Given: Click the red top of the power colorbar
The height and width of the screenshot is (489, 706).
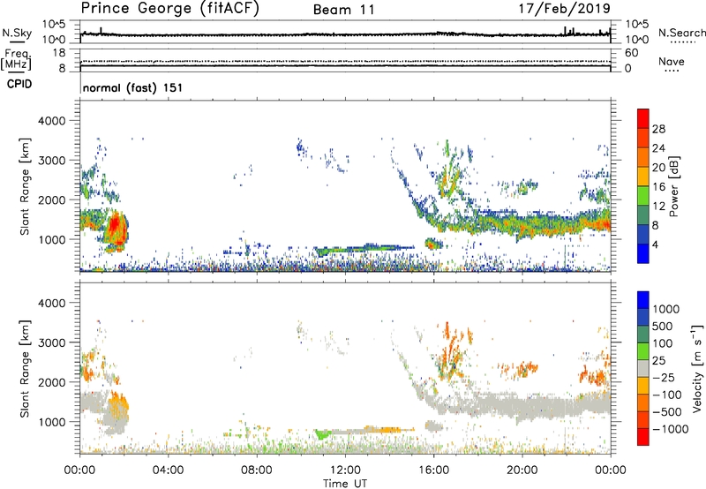Looking at the screenshot, I should click(643, 119).
